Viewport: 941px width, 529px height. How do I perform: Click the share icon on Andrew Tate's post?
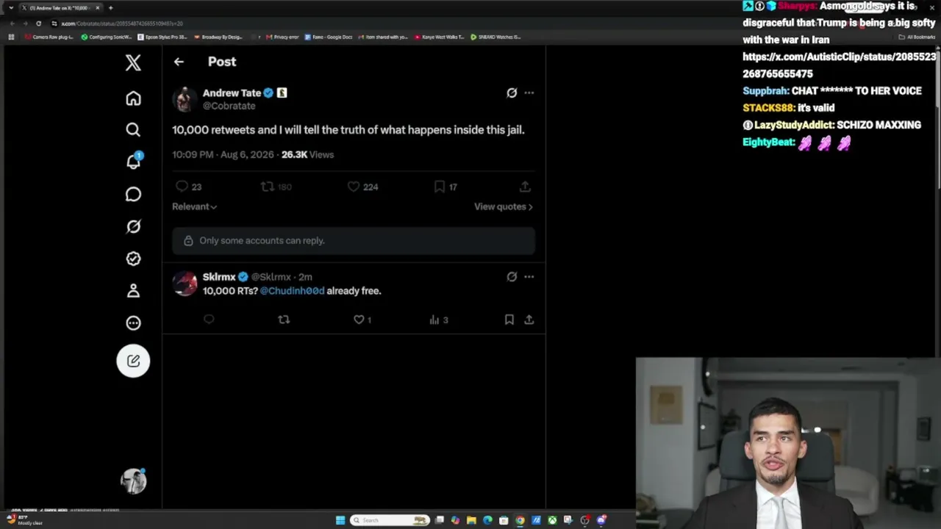pyautogui.click(x=525, y=187)
